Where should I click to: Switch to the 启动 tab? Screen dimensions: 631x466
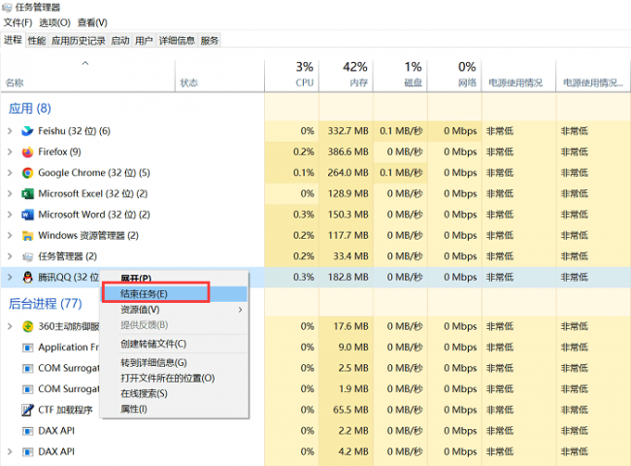(120, 40)
